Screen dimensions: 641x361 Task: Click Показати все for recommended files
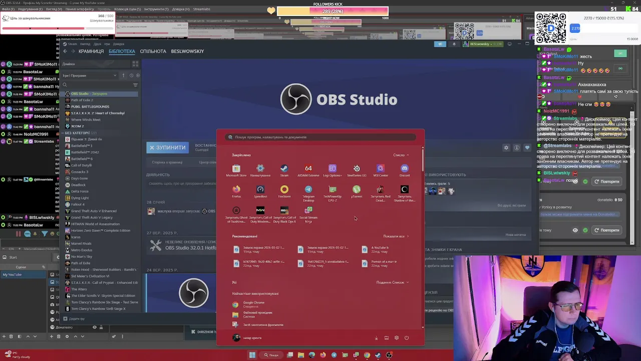click(x=396, y=236)
